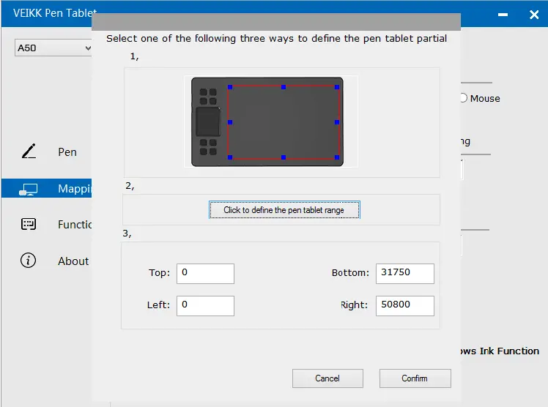Click the bottom-left blue resize handle
The width and height of the screenshot is (548, 407).
(x=230, y=157)
